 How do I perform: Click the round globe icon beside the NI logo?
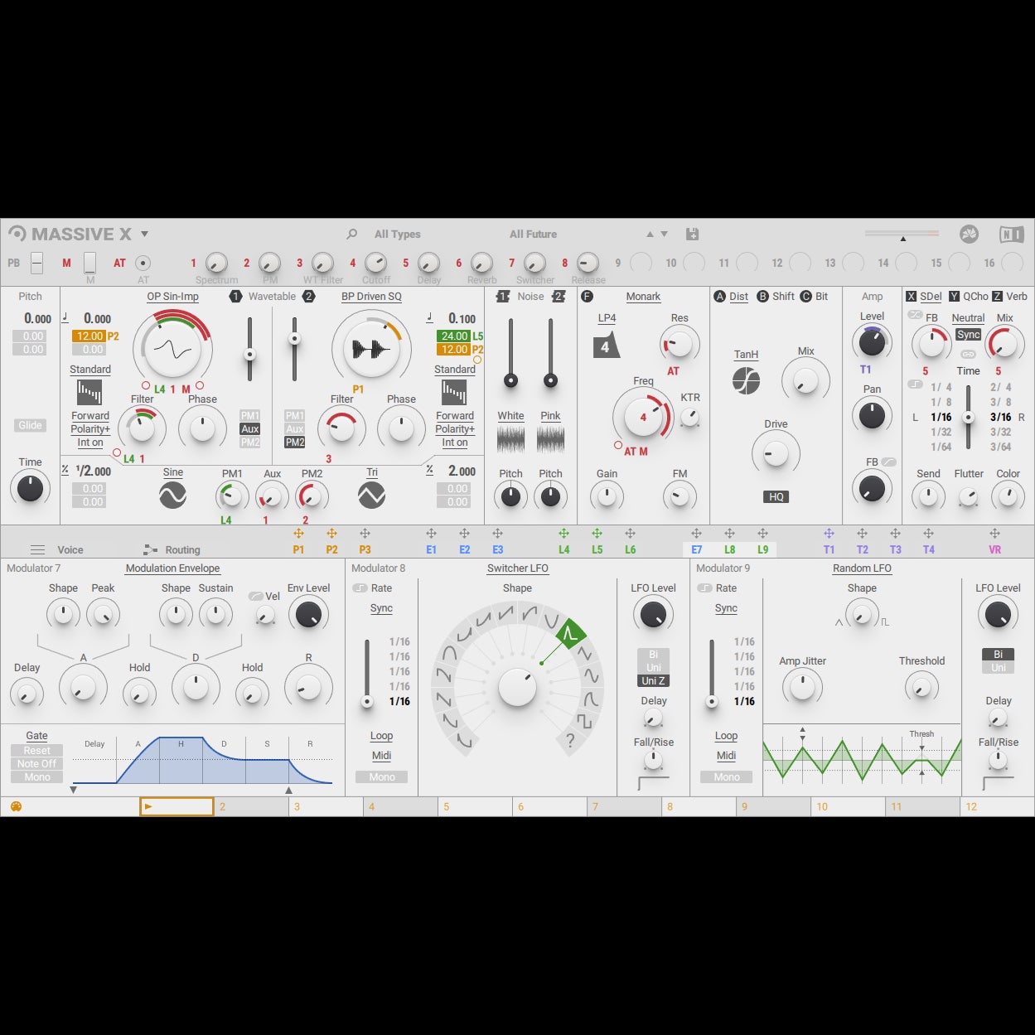tap(969, 235)
